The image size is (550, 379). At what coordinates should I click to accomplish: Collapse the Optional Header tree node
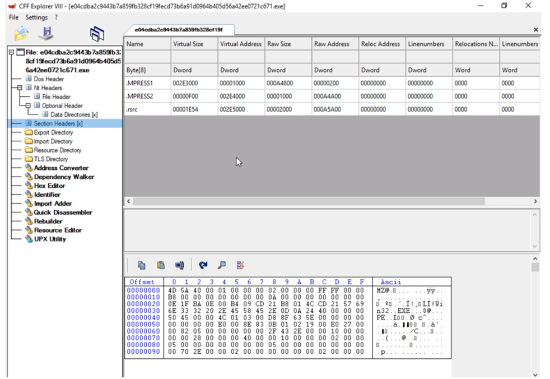point(29,105)
